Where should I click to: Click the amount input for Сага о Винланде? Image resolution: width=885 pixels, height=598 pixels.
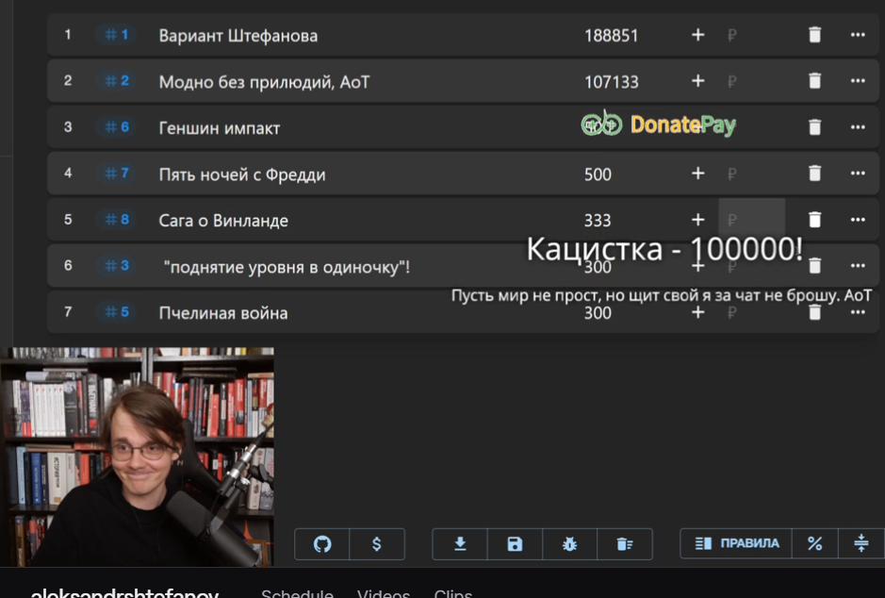coord(752,220)
